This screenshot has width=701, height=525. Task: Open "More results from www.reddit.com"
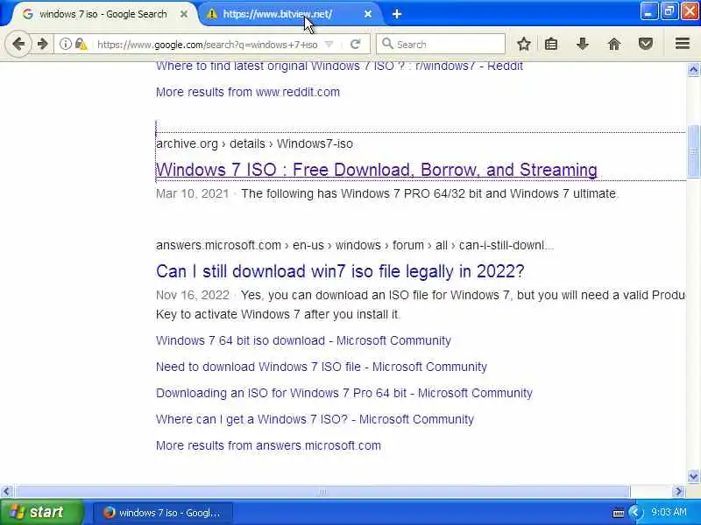(248, 92)
